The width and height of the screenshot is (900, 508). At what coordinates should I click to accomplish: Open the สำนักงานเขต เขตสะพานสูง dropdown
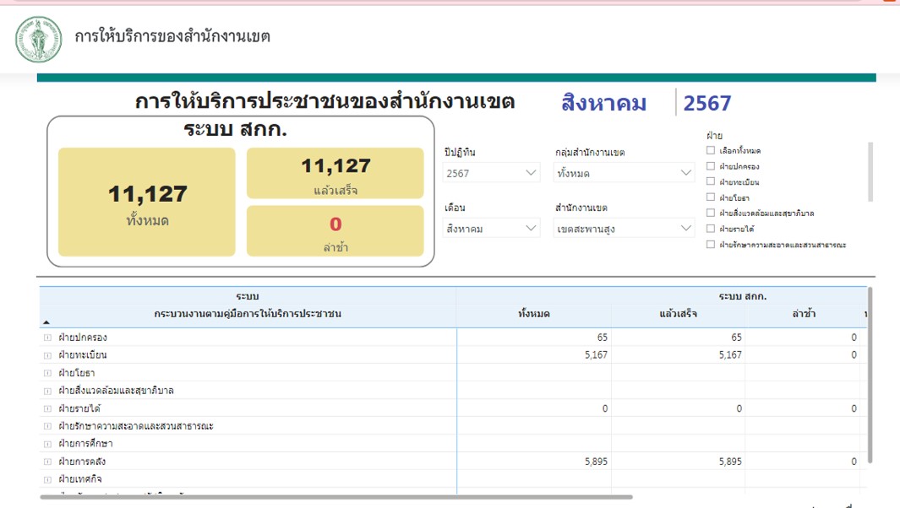[x=624, y=228]
